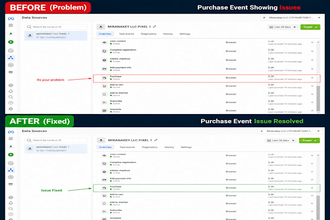Click the star custom conversions icon in BEFORE sidebar

(11, 65)
